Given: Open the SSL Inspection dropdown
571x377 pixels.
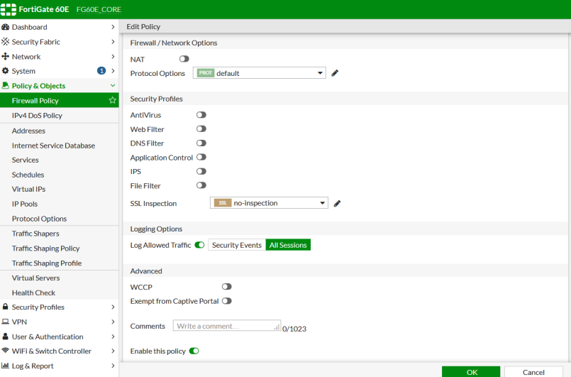Looking at the screenshot, I should [269, 203].
